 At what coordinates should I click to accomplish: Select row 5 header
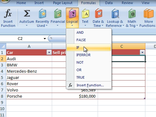coord(3,77)
